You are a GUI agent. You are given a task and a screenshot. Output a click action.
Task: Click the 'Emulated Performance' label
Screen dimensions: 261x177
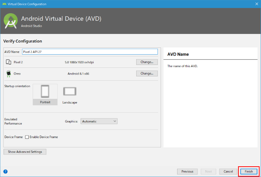[x=13, y=121]
